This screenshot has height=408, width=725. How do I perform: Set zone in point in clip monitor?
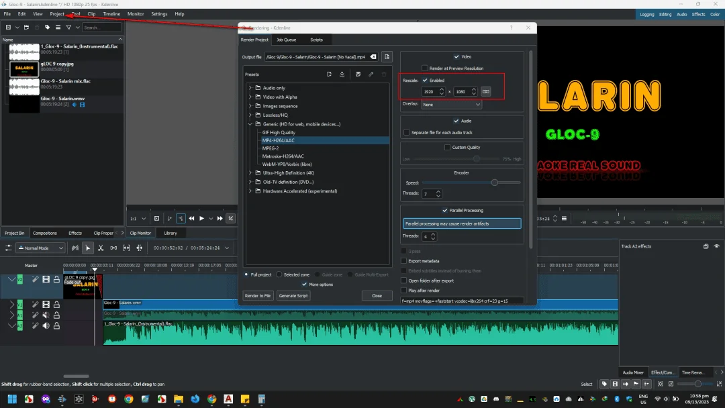170,219
